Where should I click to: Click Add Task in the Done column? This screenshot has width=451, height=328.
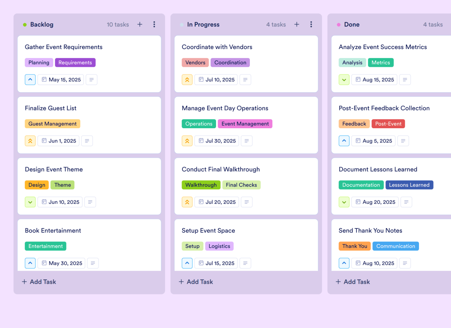click(352, 282)
